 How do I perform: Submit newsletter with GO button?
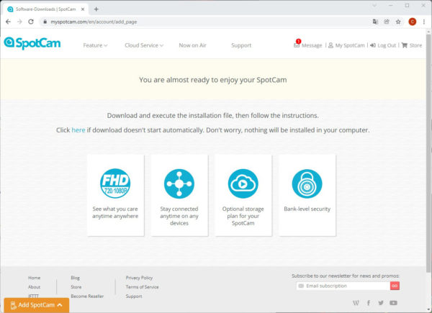395,286
